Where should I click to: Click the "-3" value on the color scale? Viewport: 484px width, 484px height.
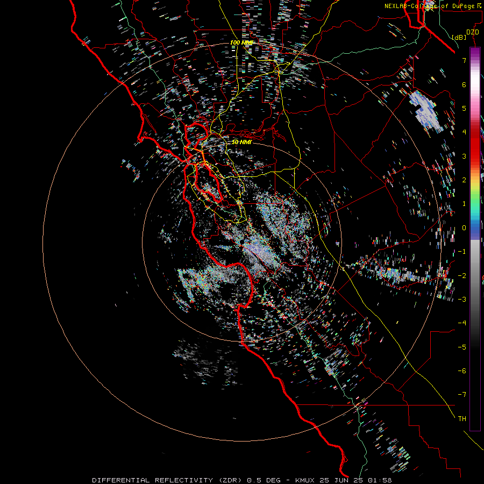point(462,299)
